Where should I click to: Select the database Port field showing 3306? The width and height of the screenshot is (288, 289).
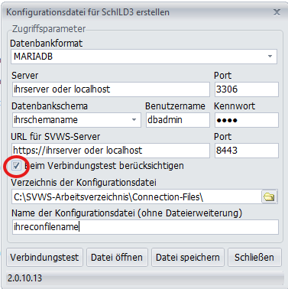click(247, 89)
